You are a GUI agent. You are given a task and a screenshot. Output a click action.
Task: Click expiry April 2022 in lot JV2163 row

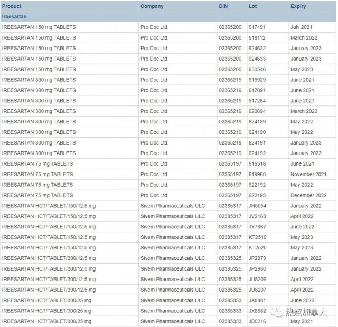click(x=302, y=216)
